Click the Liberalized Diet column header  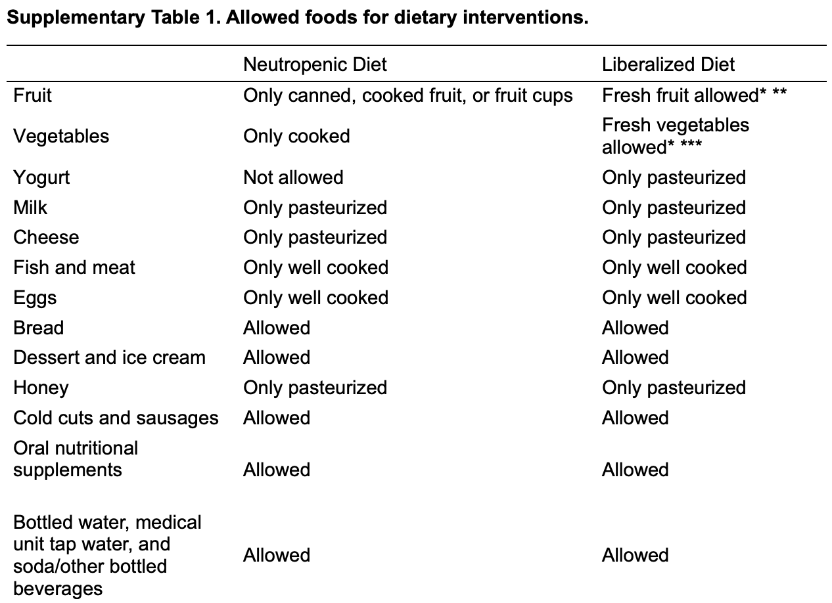(x=668, y=64)
